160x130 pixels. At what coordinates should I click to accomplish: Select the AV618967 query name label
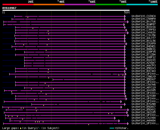tap(9, 8)
